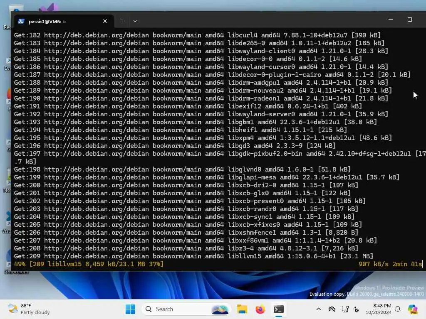Show hidden system tray icons
426x319 pixels.
(x=319, y=309)
